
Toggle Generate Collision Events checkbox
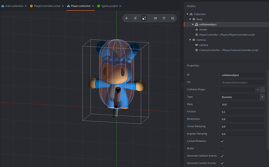coord(222,156)
